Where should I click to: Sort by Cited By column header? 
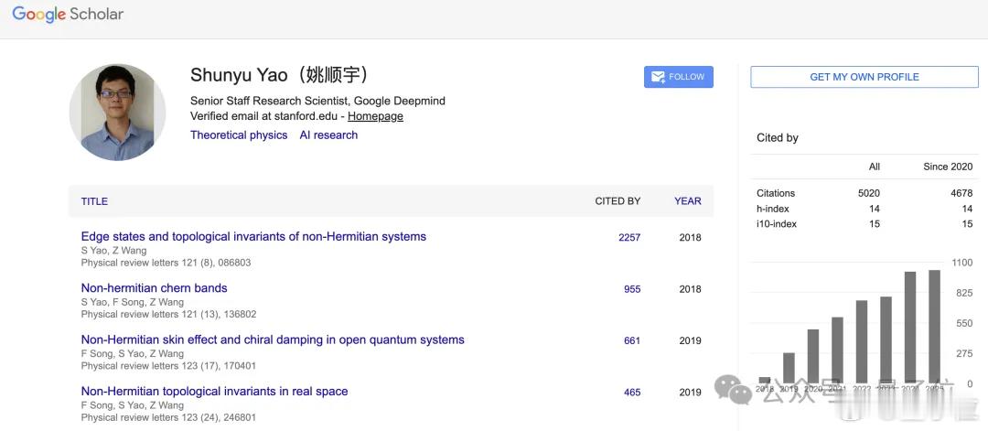pyautogui.click(x=617, y=201)
